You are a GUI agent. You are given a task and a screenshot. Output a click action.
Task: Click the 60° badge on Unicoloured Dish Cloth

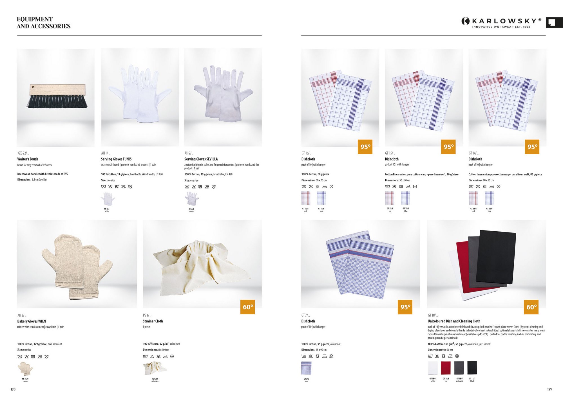click(x=531, y=307)
